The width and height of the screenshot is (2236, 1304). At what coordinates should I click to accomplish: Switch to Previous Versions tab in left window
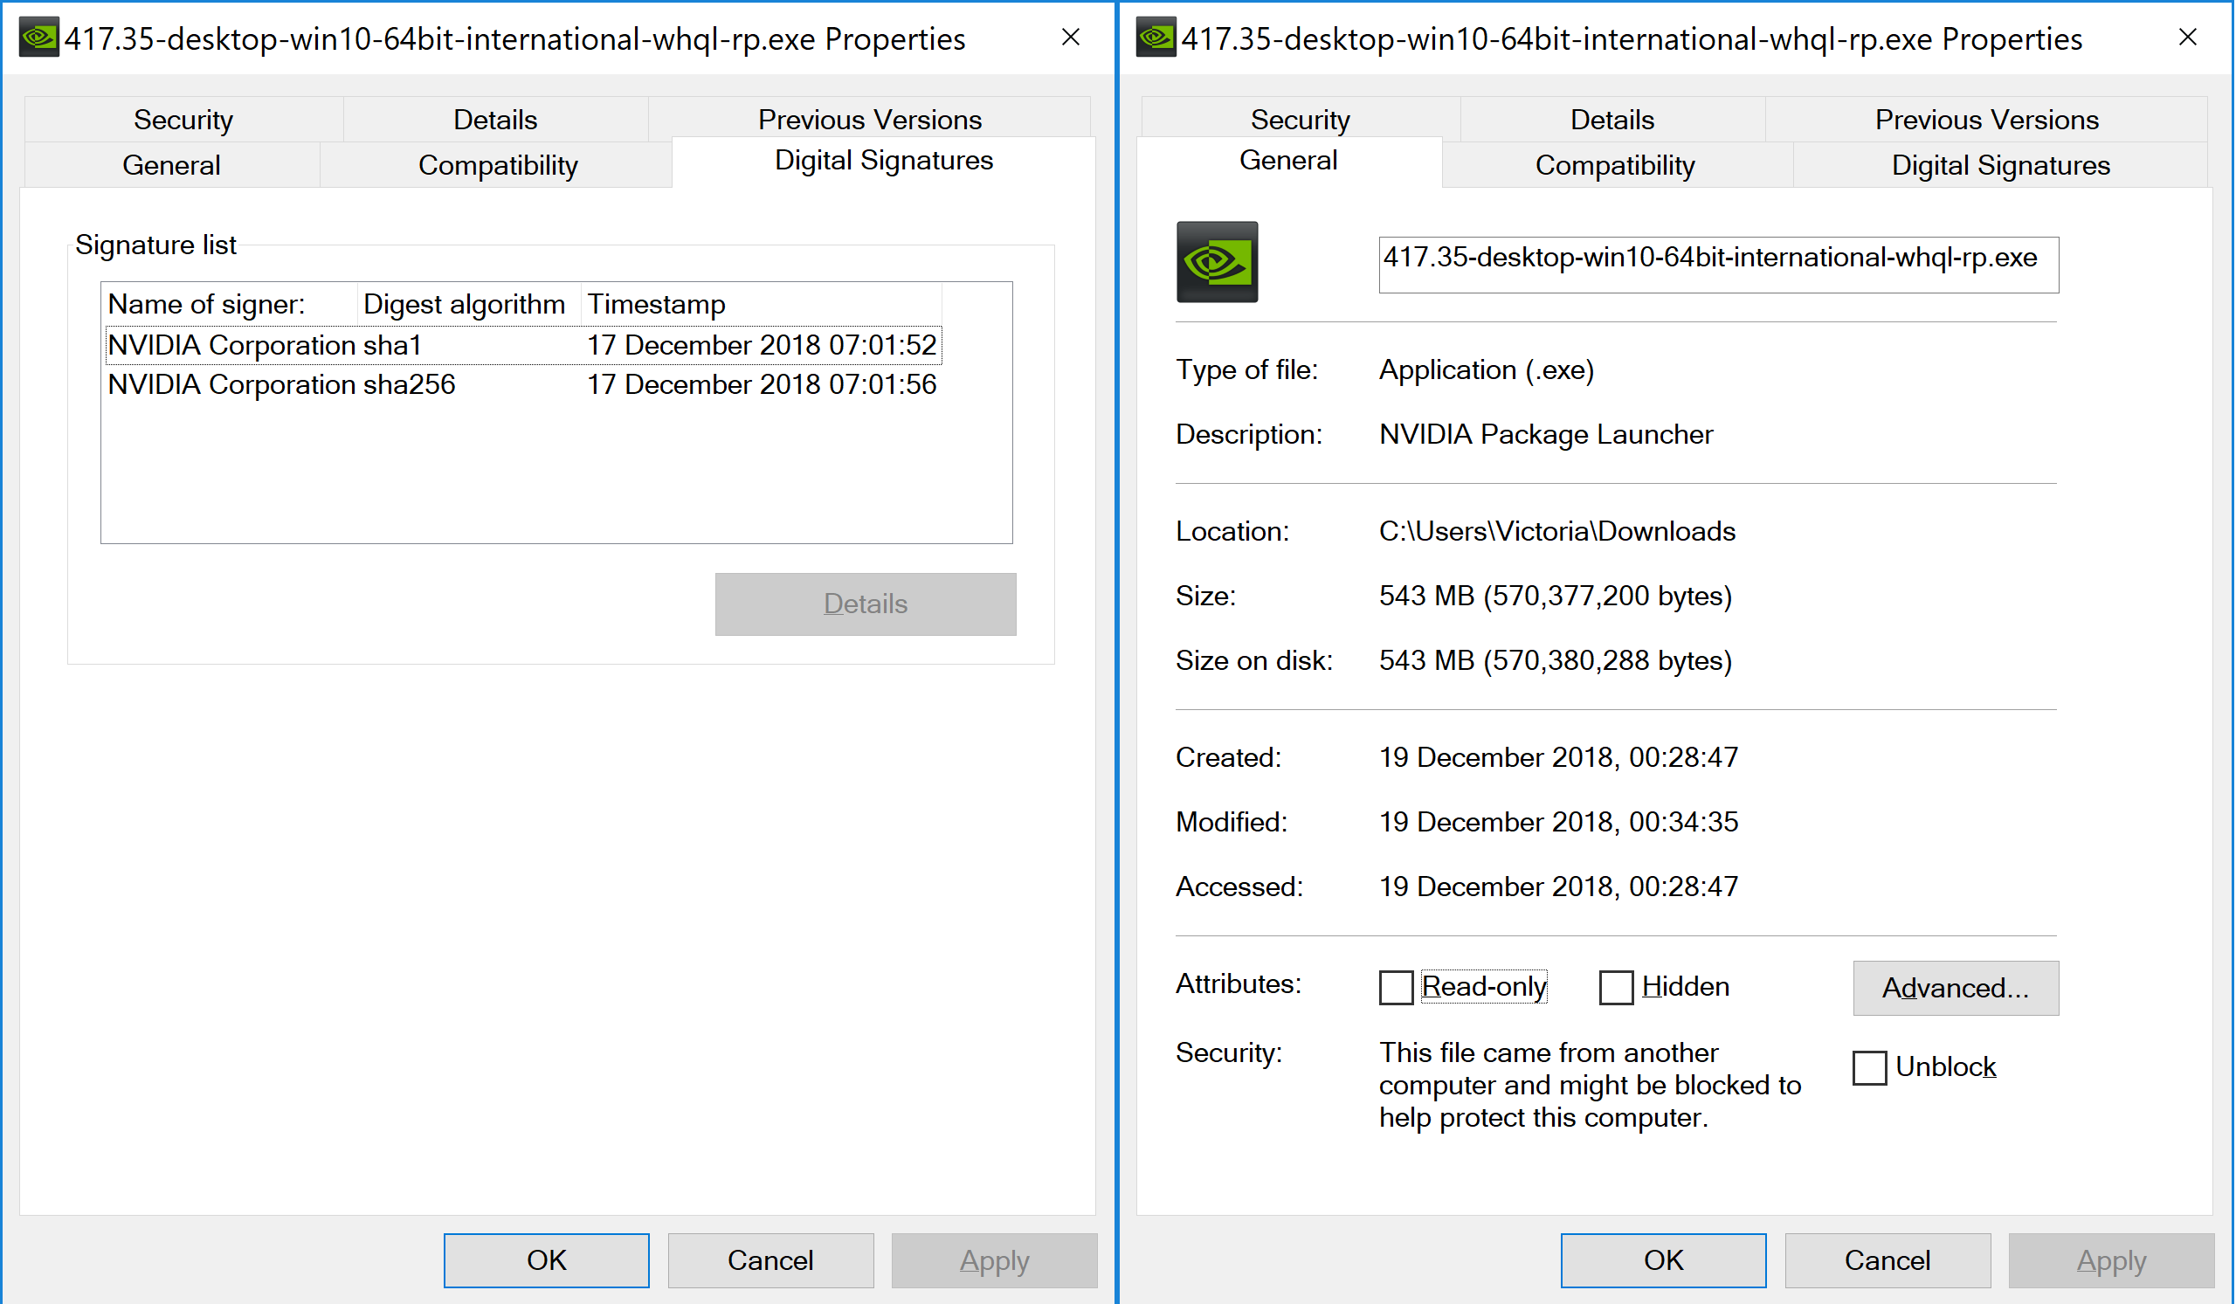point(870,120)
